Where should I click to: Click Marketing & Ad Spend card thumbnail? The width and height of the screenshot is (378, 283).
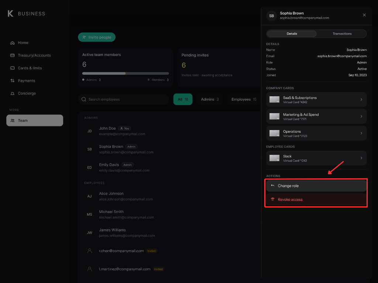[274, 116]
